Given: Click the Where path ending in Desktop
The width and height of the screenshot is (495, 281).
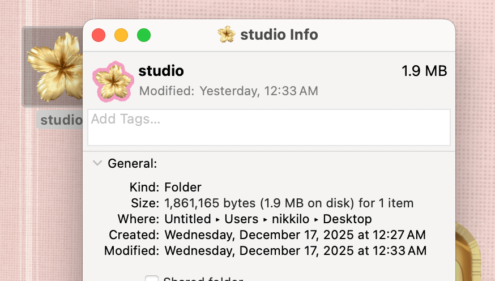Looking at the screenshot, I should (268, 219).
